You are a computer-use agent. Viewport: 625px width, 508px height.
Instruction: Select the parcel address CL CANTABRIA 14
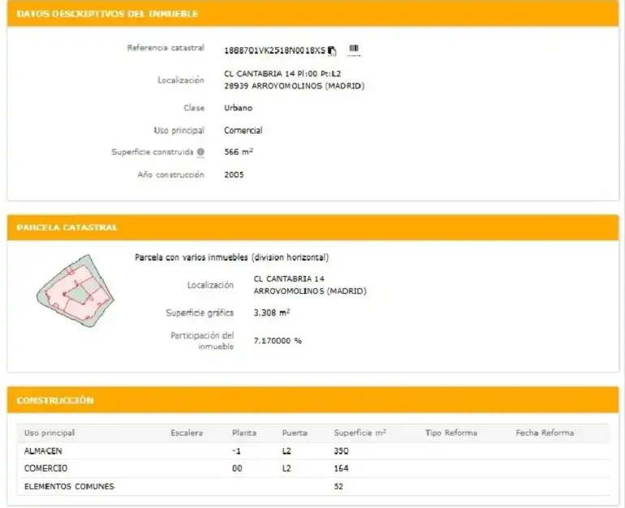(x=289, y=279)
